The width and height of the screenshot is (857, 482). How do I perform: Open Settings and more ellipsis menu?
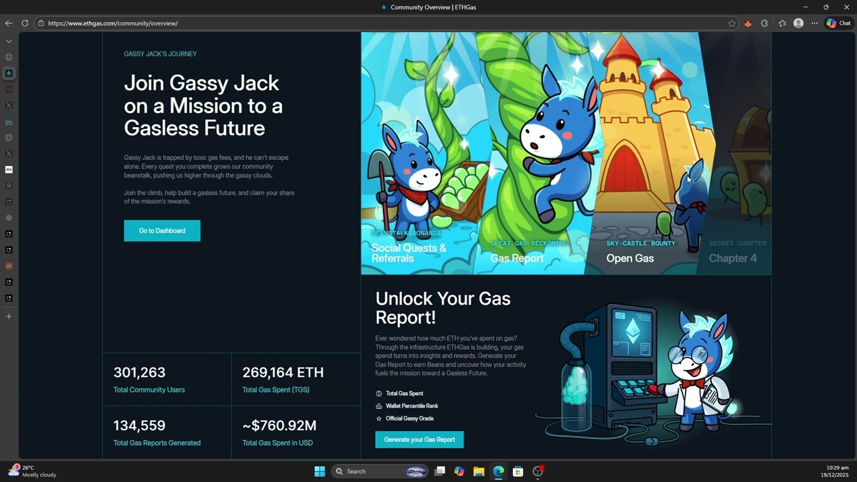click(x=814, y=23)
